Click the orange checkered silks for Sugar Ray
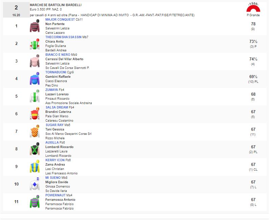 (x=34, y=132)
